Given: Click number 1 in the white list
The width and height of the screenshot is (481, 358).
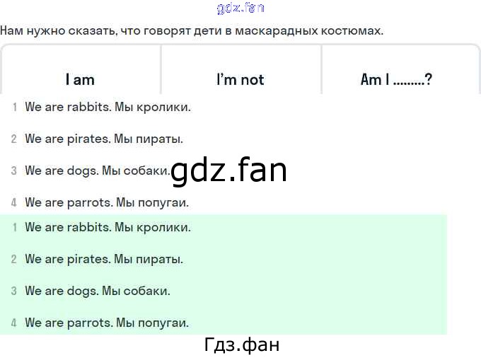Looking at the screenshot, I should pyautogui.click(x=14, y=108).
